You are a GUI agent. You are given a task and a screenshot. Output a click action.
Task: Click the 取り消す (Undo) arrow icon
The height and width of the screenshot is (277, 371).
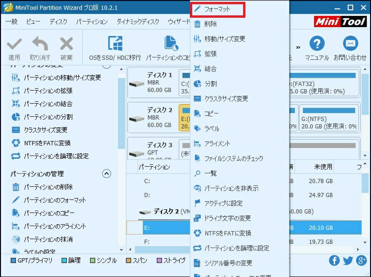click(40, 45)
